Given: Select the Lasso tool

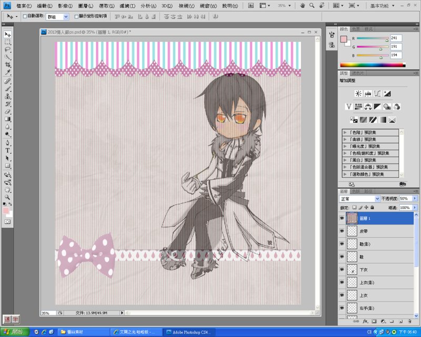Looking at the screenshot, I should (7, 49).
